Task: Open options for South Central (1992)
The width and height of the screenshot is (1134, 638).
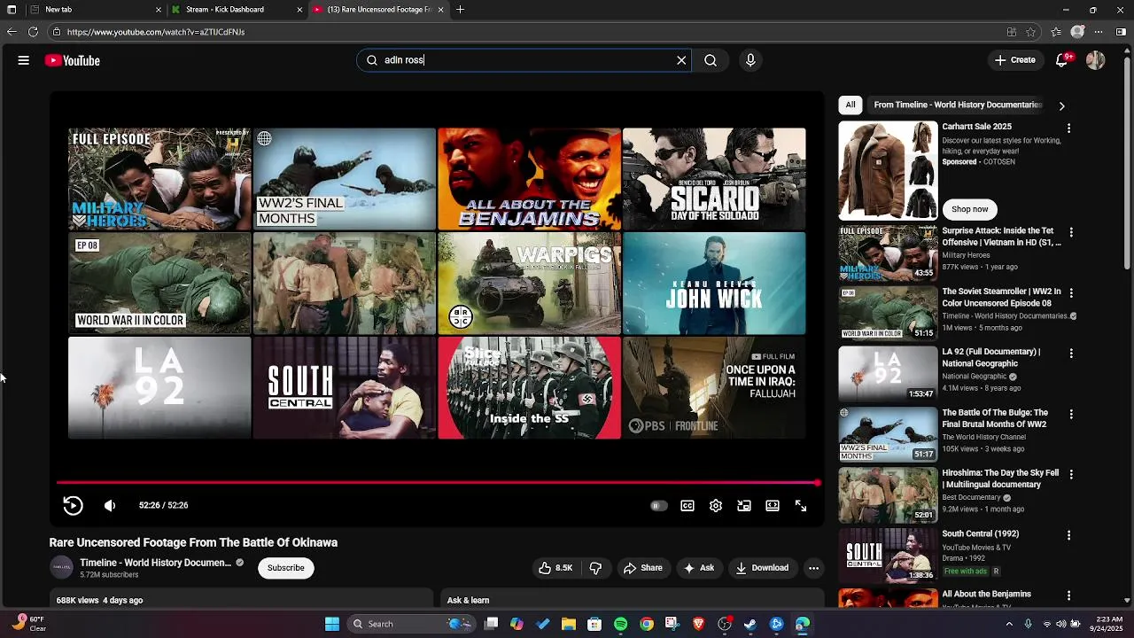Action: (x=1069, y=535)
